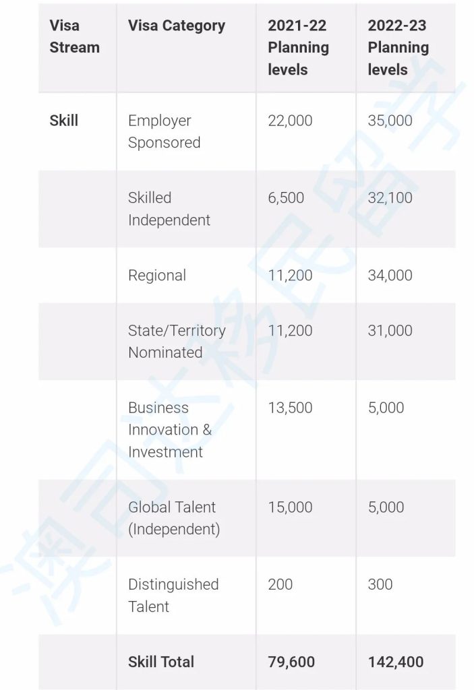Screen dimensions: 474x690
Task: Select Business Innovation & Investment cell
Action: pos(170,429)
